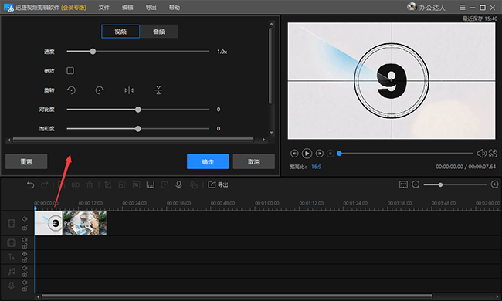Click the panel scroll-down arrow
The width and height of the screenshot is (502, 301).
(x=272, y=133)
